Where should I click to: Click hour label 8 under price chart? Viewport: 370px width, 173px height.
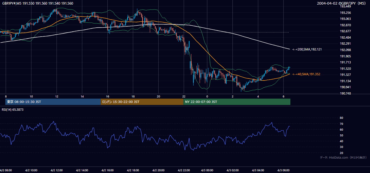click(x=6, y=96)
